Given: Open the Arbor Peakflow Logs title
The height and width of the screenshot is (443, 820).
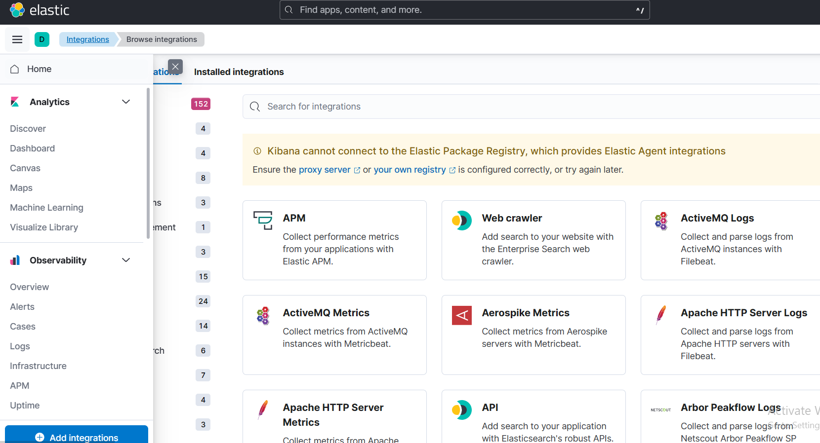Looking at the screenshot, I should pyautogui.click(x=731, y=407).
